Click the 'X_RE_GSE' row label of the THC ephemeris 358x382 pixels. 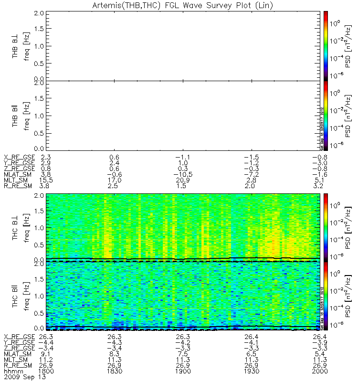pyautogui.click(x=20, y=337)
